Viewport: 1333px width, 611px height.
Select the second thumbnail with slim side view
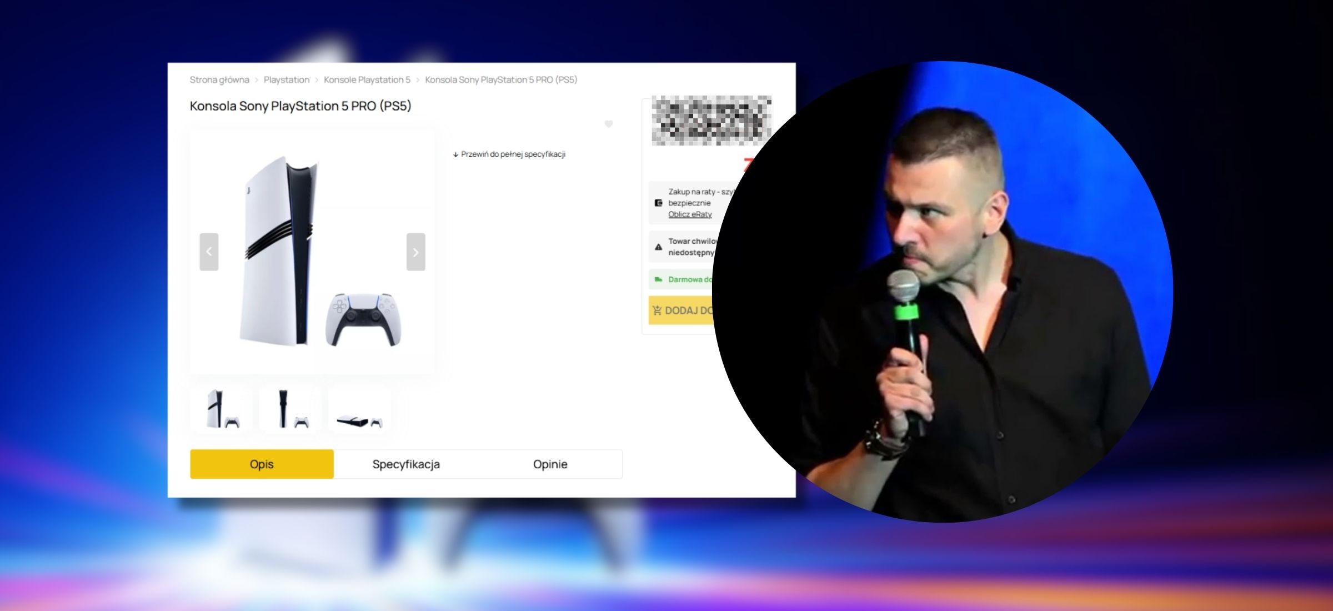click(290, 408)
